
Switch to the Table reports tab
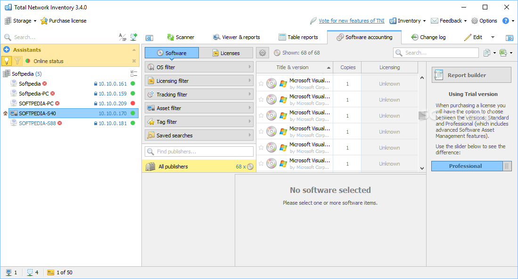[x=298, y=37]
